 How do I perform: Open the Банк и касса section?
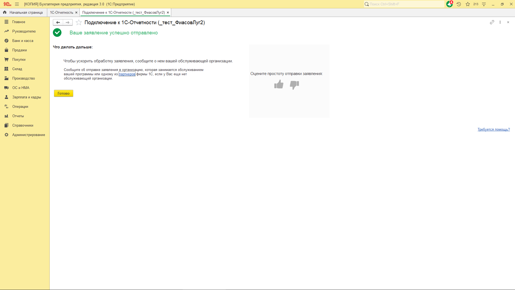(25, 41)
